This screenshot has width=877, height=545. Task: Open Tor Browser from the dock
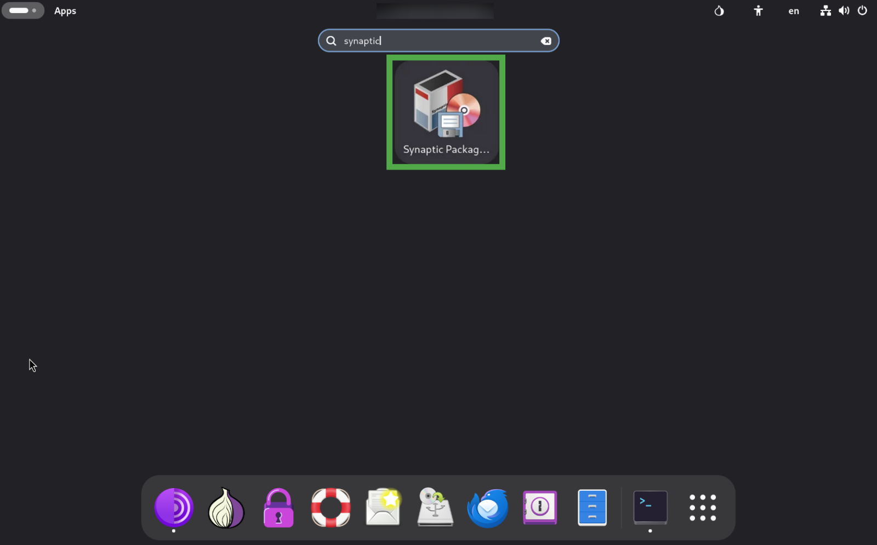tap(174, 507)
